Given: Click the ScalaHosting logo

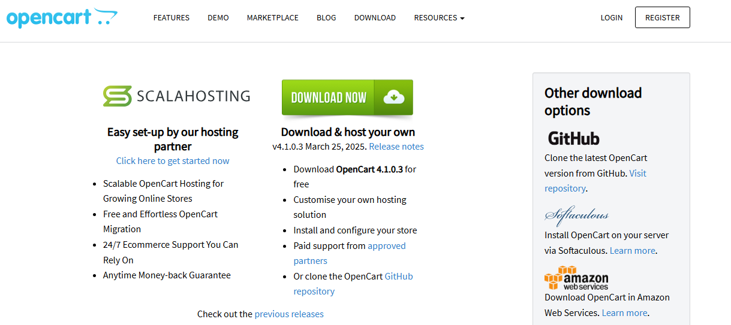Looking at the screenshot, I should point(176,96).
